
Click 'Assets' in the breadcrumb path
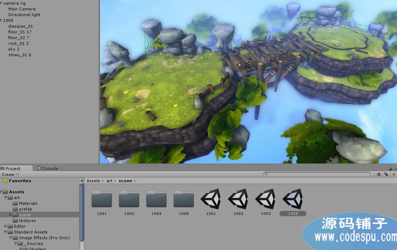[x=93, y=181]
